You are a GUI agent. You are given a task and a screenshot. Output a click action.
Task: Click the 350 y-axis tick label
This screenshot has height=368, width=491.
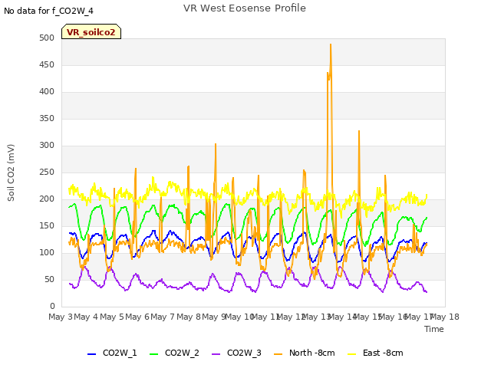tap(47, 119)
